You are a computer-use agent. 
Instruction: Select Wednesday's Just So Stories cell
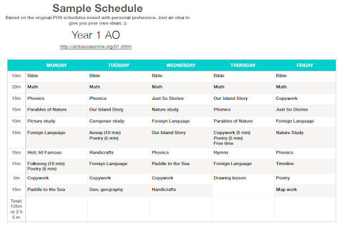[x=181, y=98]
